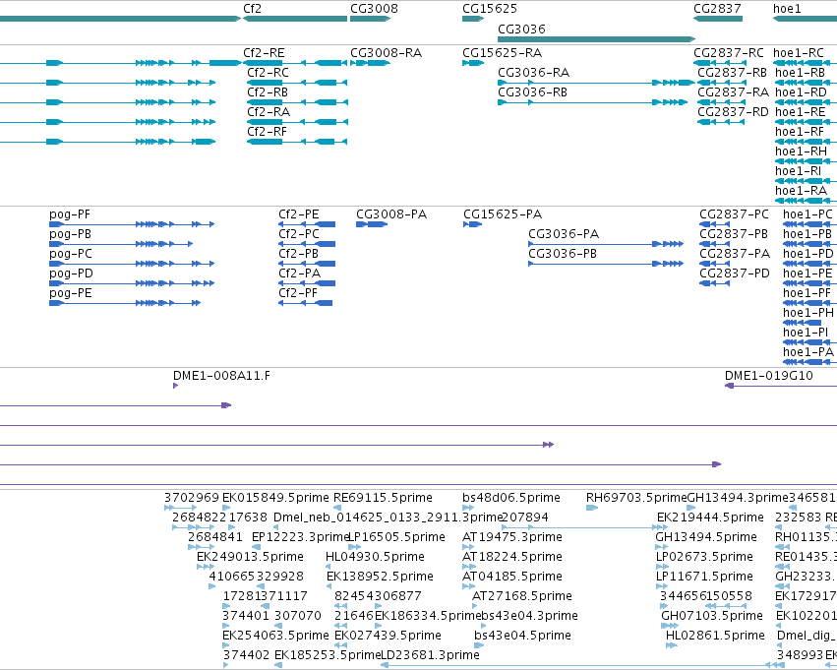The width and height of the screenshot is (837, 670).
Task: Select EST HL02861.5prime
Action: (x=672, y=645)
